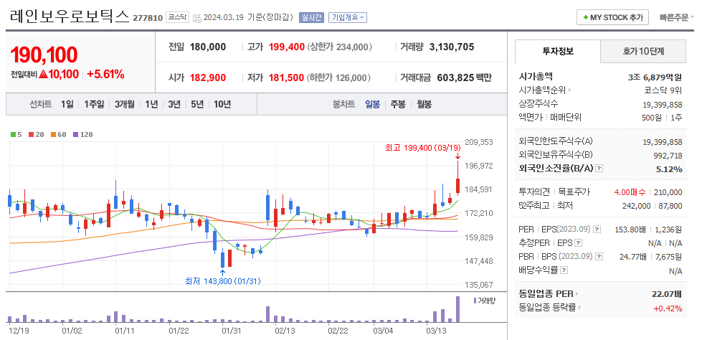This screenshot has height=340, width=702.
Task: Click the orange 60-day moving average legend
Action: click(58, 134)
